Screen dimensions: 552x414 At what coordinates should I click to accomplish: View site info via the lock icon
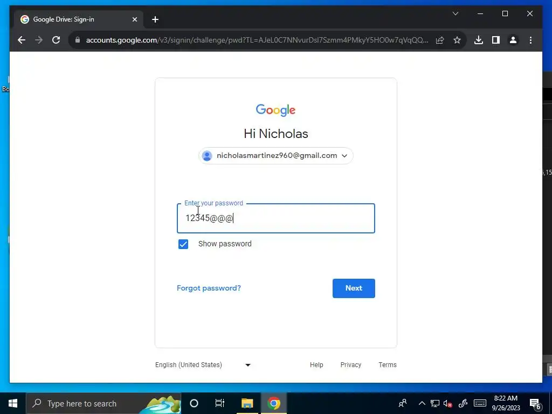pyautogui.click(x=78, y=40)
